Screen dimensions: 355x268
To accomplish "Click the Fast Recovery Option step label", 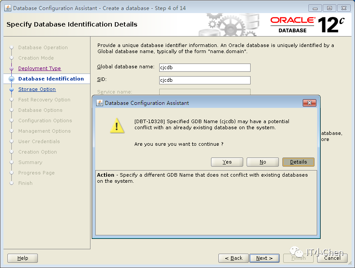I will (44, 100).
